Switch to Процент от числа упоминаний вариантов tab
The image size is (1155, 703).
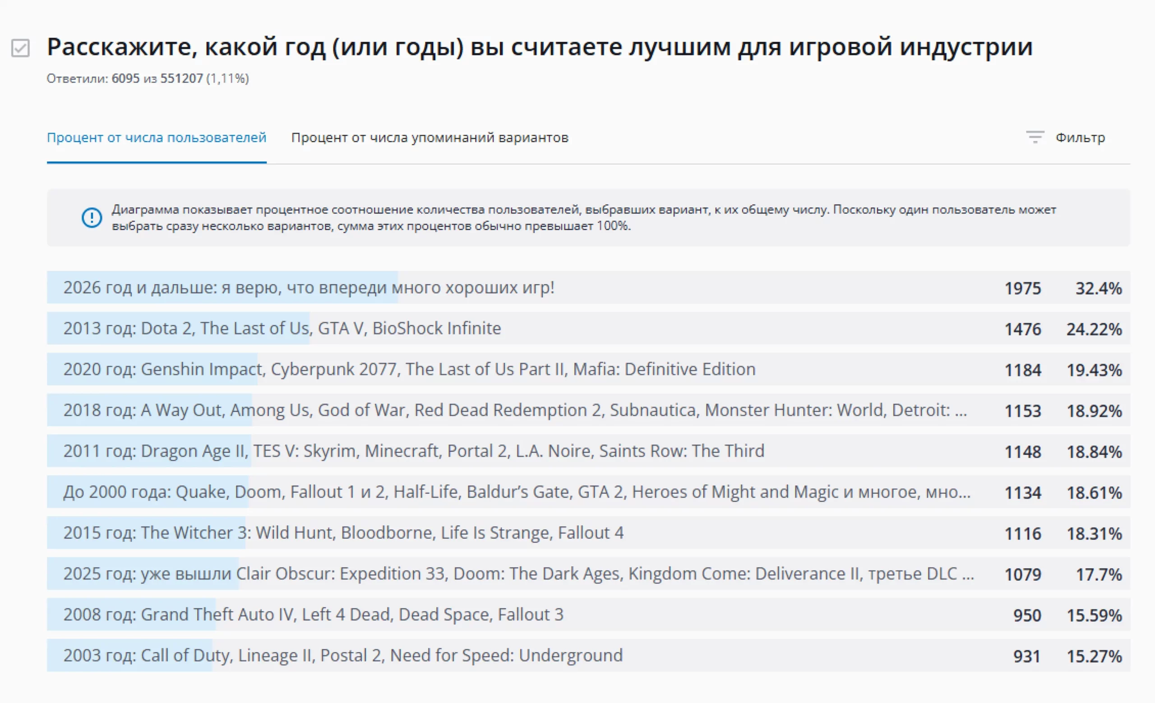pyautogui.click(x=430, y=138)
